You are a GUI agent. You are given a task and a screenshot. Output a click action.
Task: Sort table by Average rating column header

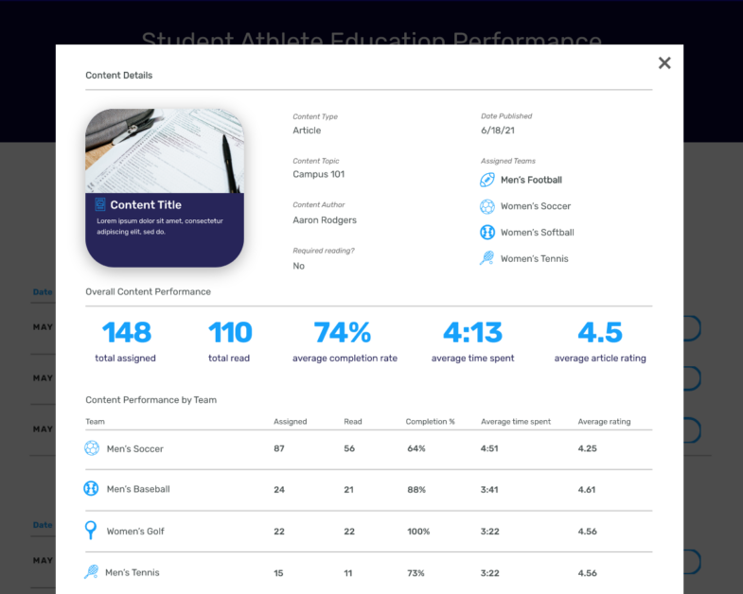pyautogui.click(x=604, y=422)
